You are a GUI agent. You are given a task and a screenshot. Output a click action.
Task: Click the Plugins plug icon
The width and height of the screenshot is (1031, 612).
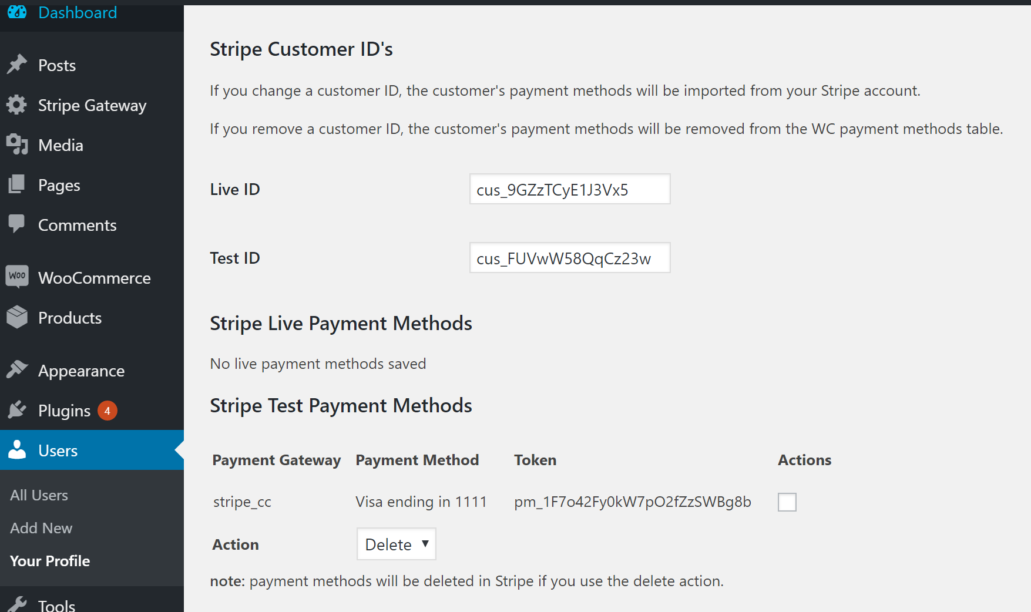click(x=17, y=410)
